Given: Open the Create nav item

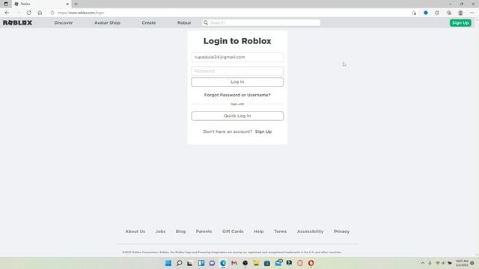Looking at the screenshot, I should pos(149,22).
